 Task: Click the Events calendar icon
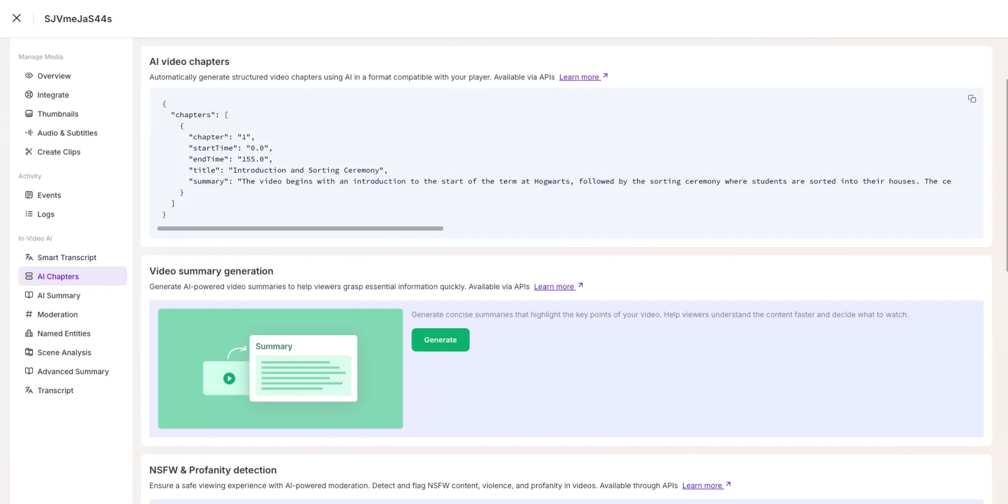coord(29,195)
